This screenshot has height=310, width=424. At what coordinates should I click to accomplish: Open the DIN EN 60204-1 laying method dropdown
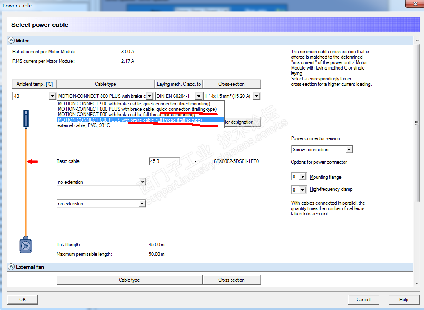199,96
